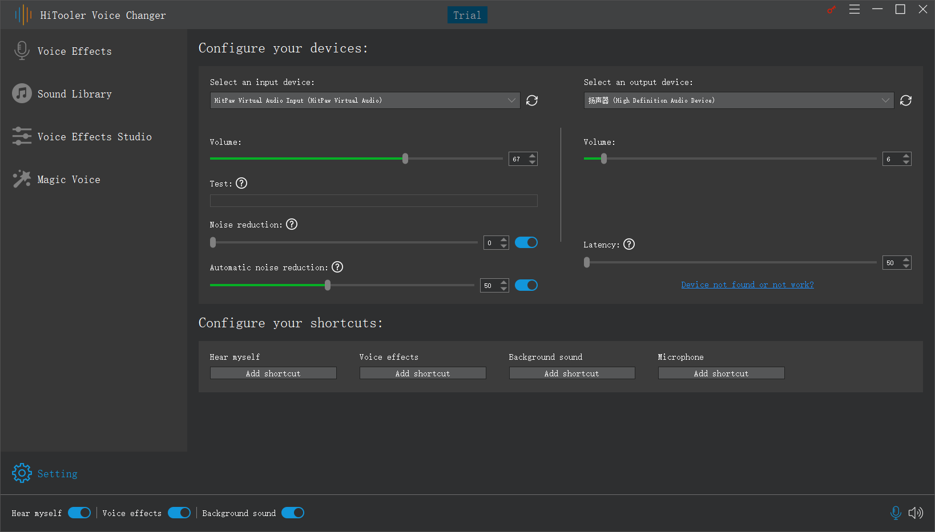
Task: Toggle Hear myself switch in bottom bar
Action: (79, 513)
